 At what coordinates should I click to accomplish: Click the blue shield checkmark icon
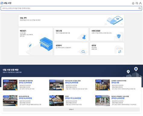[119, 36]
